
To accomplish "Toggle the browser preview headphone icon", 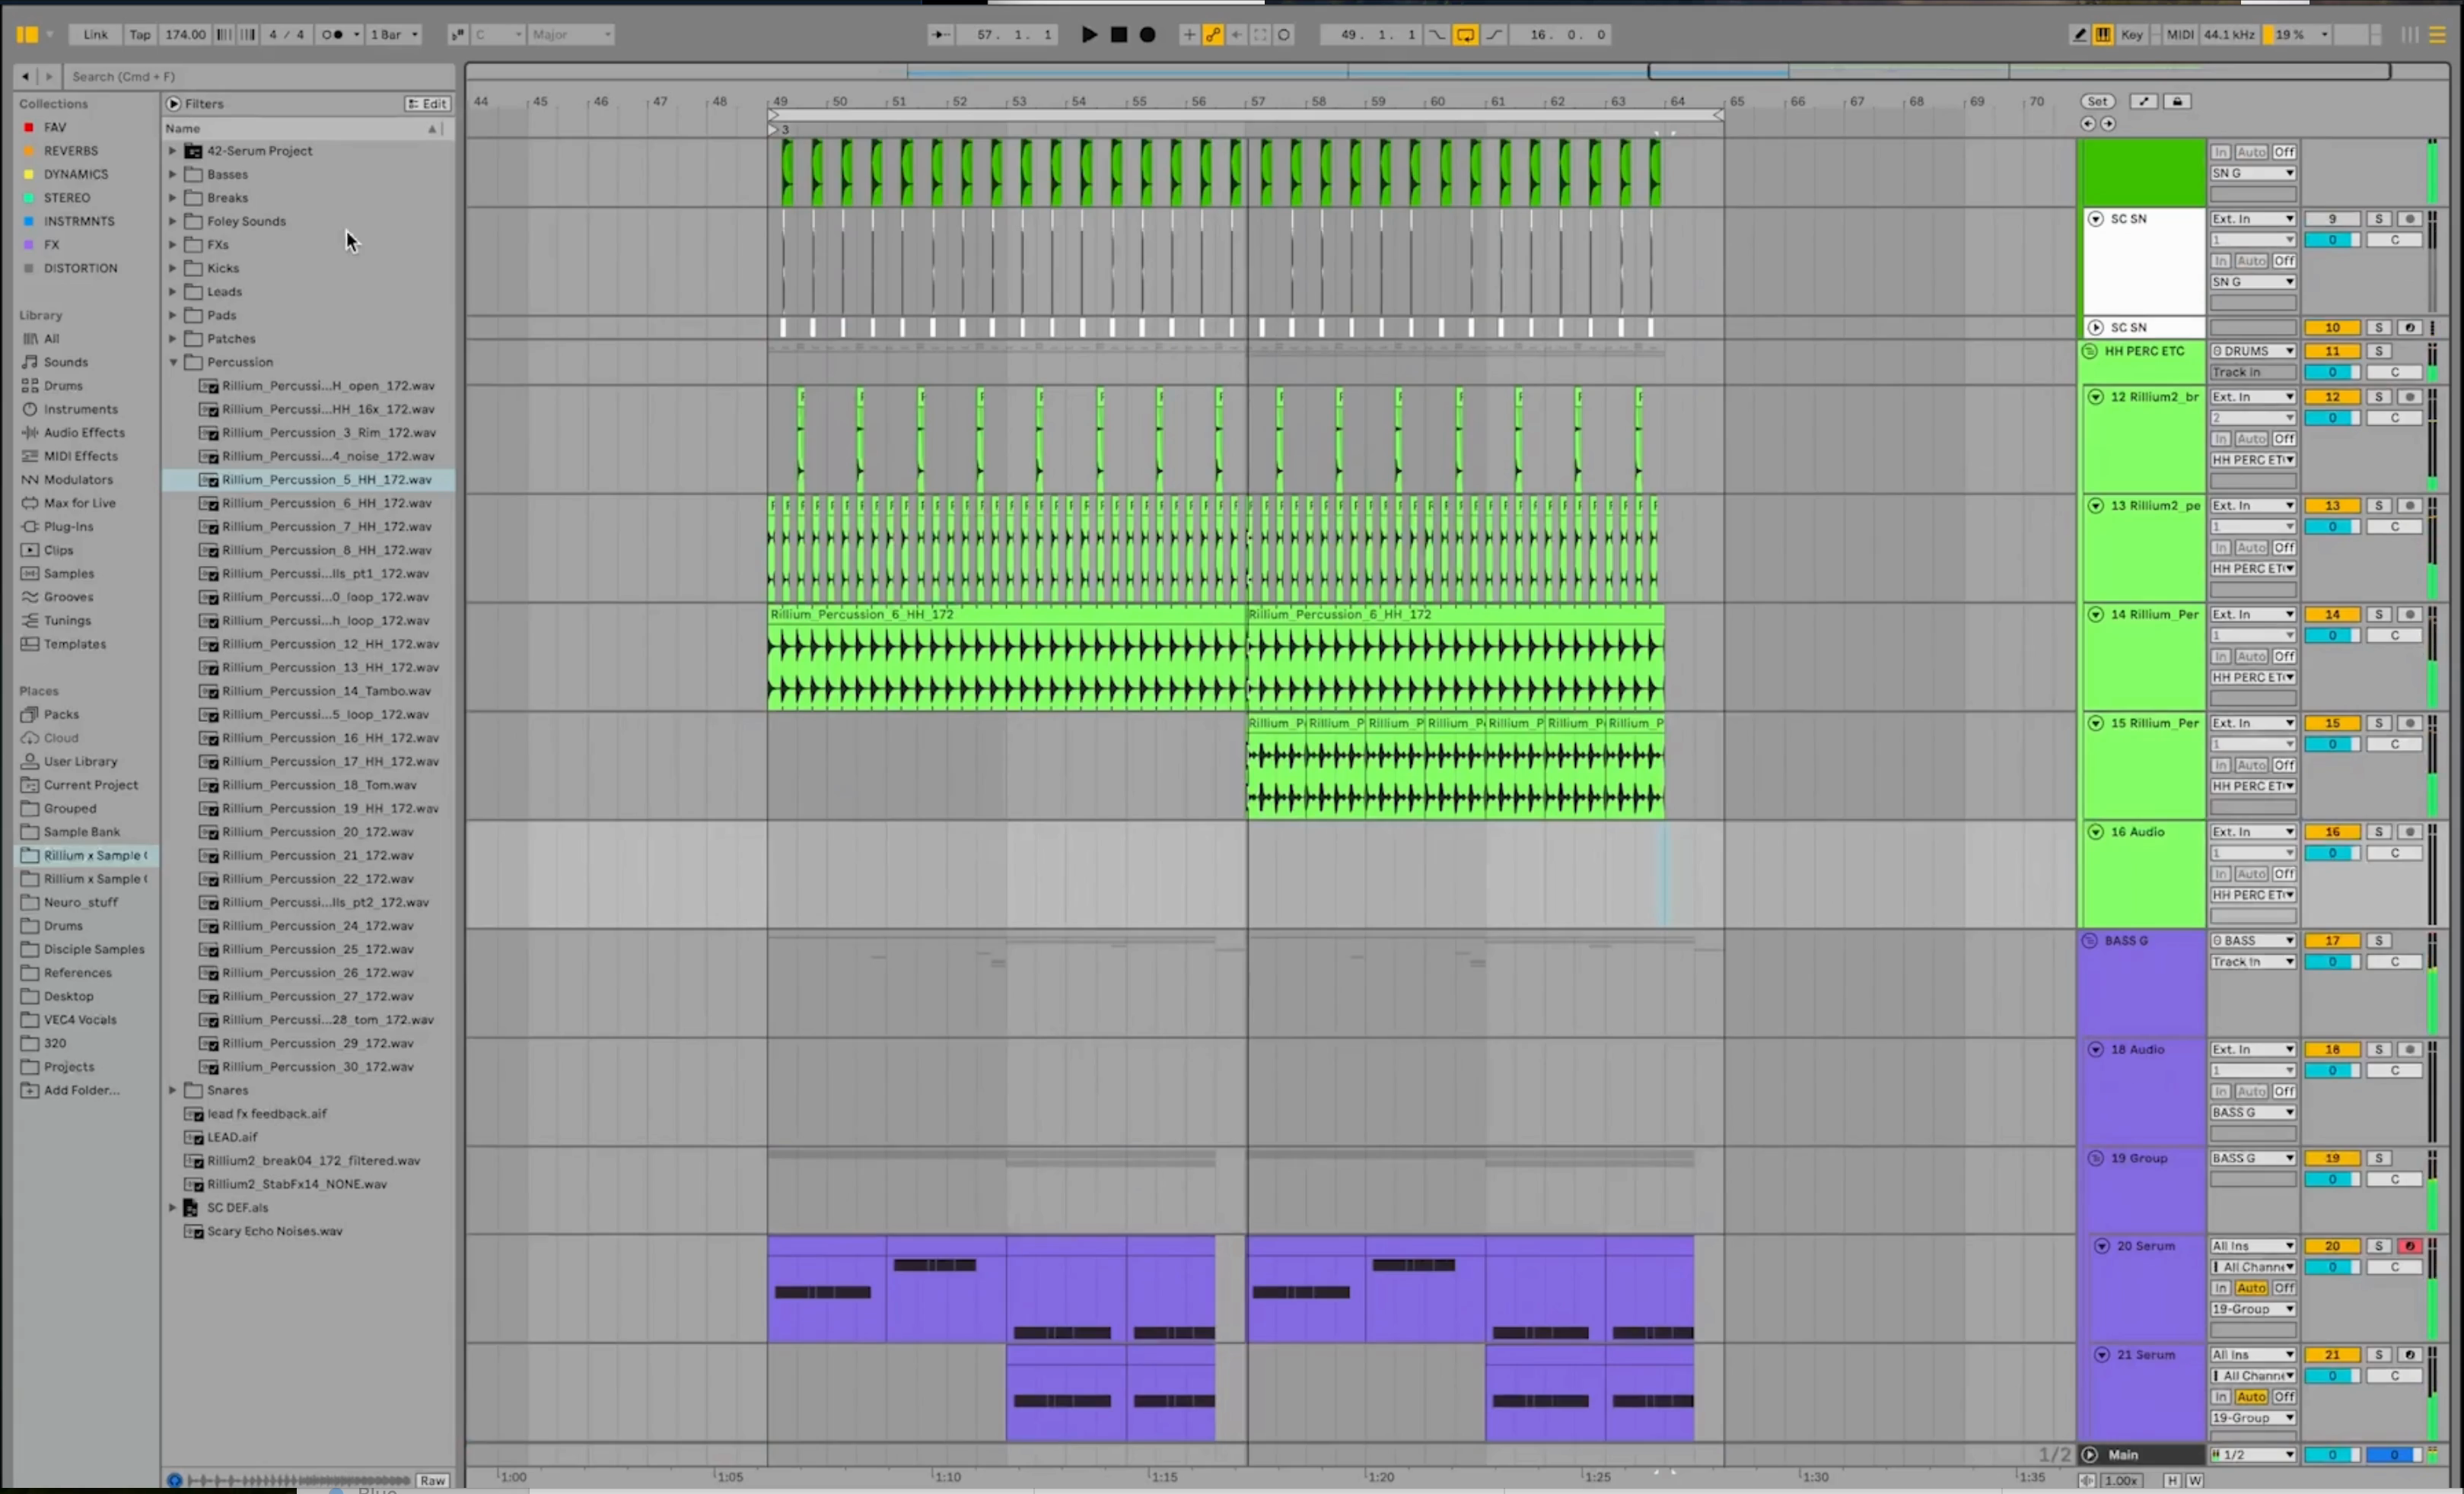I will (x=175, y=1480).
